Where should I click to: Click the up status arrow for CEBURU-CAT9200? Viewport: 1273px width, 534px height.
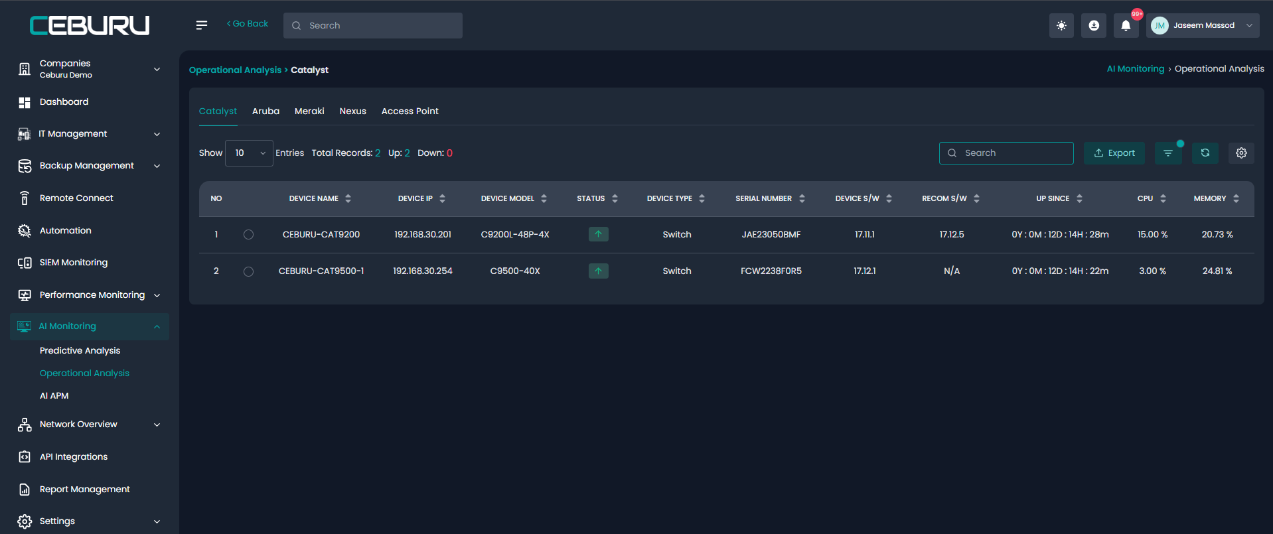point(599,234)
